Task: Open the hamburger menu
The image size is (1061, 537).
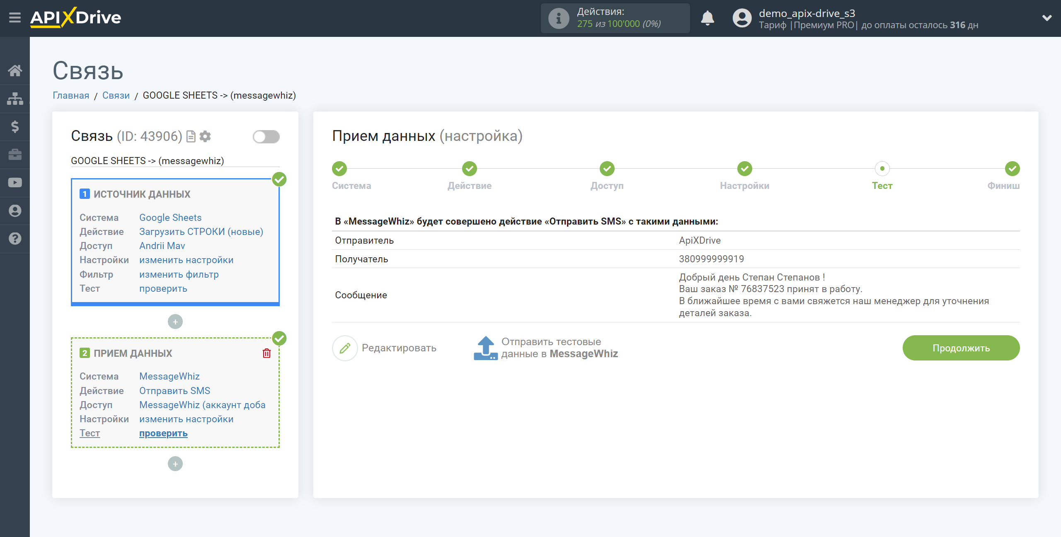Action: pos(15,18)
